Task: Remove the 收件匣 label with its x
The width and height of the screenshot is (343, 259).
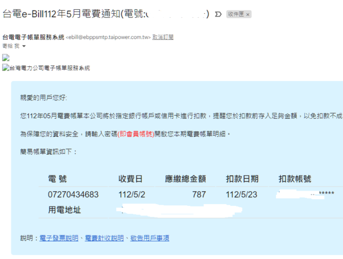Action: pyautogui.click(x=248, y=14)
